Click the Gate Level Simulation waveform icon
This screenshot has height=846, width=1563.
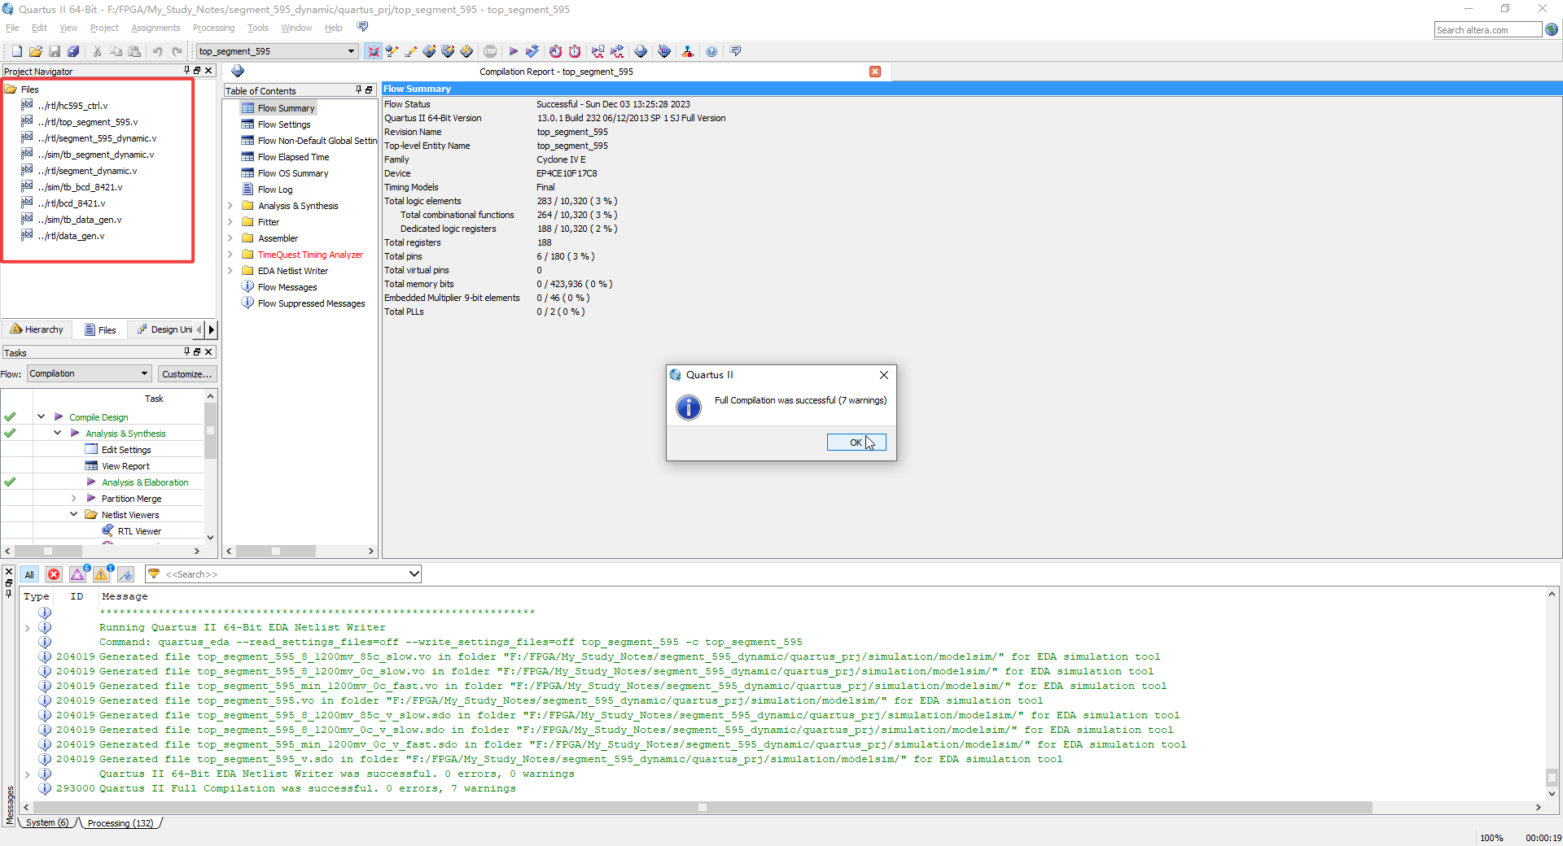(617, 51)
